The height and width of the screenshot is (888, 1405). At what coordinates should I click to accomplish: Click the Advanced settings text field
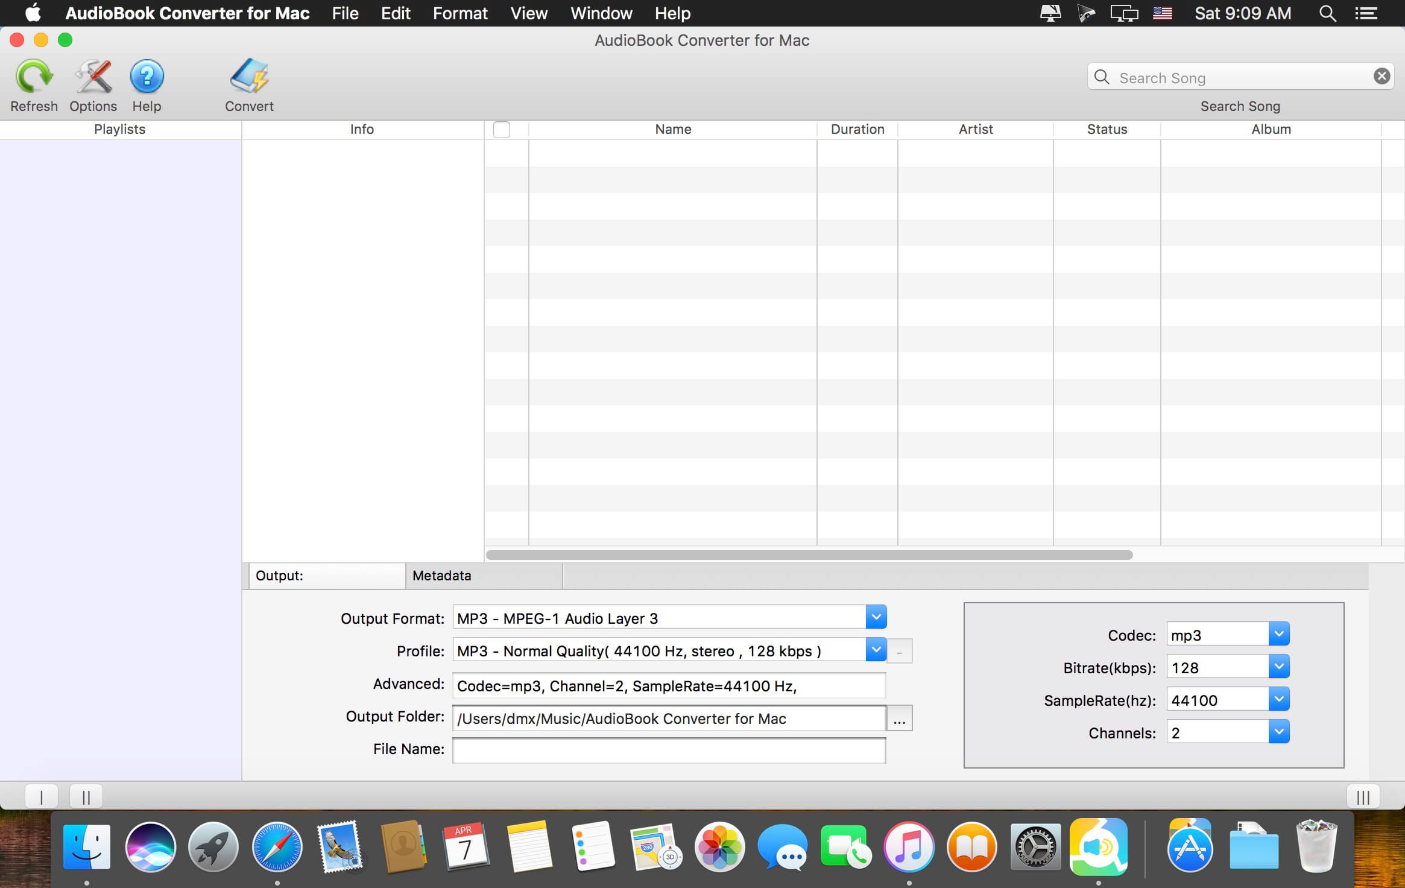point(669,685)
